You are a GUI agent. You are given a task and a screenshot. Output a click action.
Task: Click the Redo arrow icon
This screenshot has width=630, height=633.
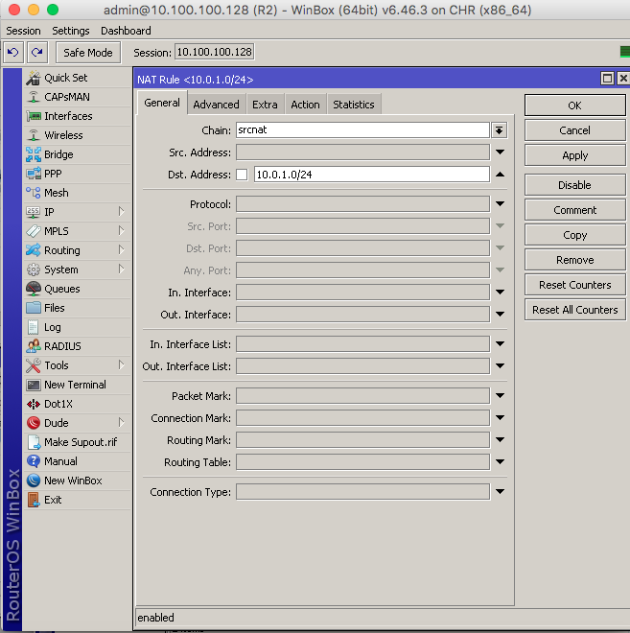(x=37, y=53)
